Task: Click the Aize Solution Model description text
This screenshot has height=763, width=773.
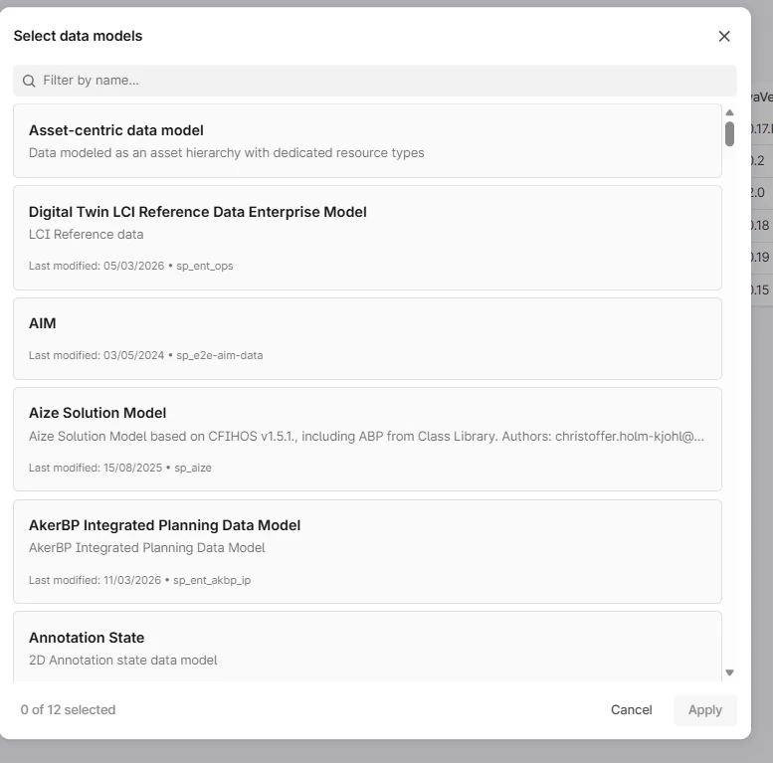Action: tap(367, 436)
